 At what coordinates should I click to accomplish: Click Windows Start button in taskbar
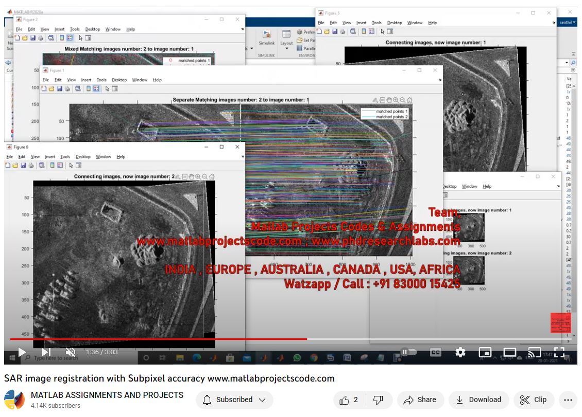click(x=12, y=358)
